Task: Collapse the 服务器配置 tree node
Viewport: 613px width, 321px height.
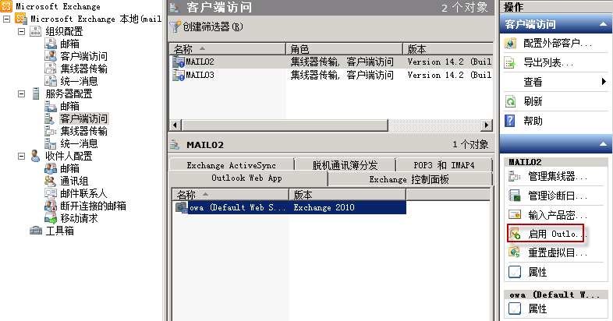Action: tap(22, 93)
